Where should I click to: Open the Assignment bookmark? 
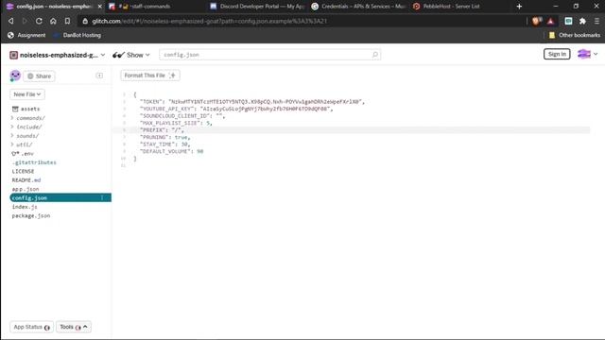click(26, 35)
